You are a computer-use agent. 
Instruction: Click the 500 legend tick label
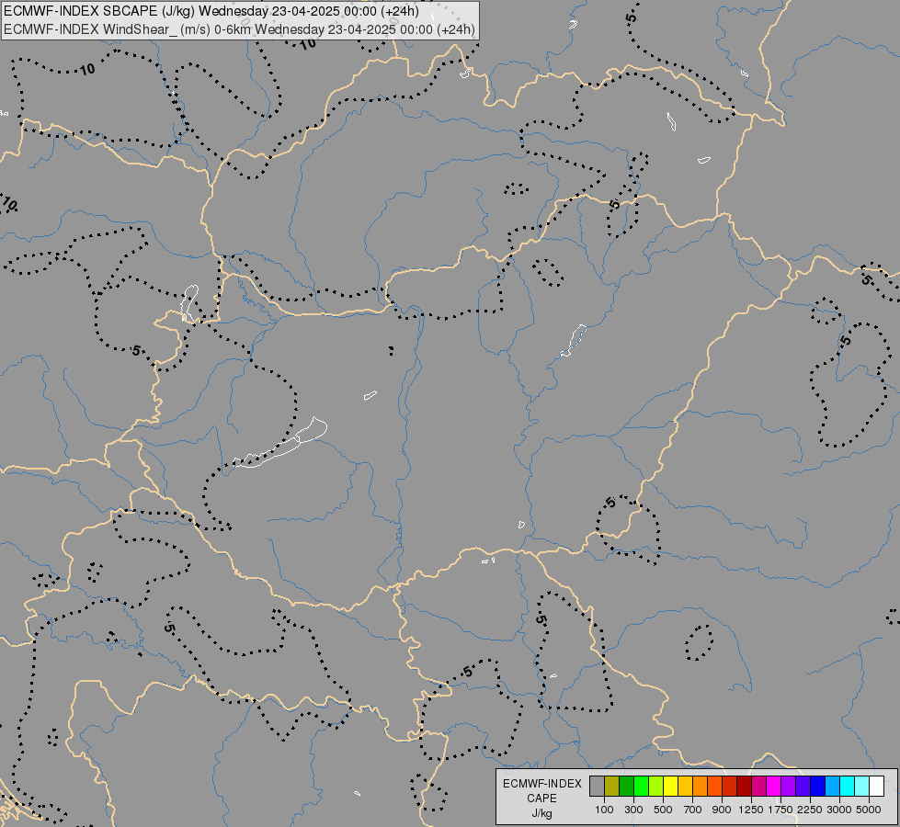tap(663, 810)
